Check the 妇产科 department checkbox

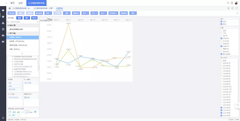pos(221,36)
